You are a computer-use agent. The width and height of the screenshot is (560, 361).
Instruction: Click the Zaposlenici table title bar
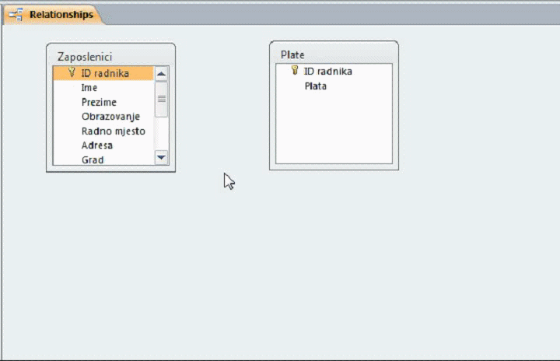pos(109,56)
